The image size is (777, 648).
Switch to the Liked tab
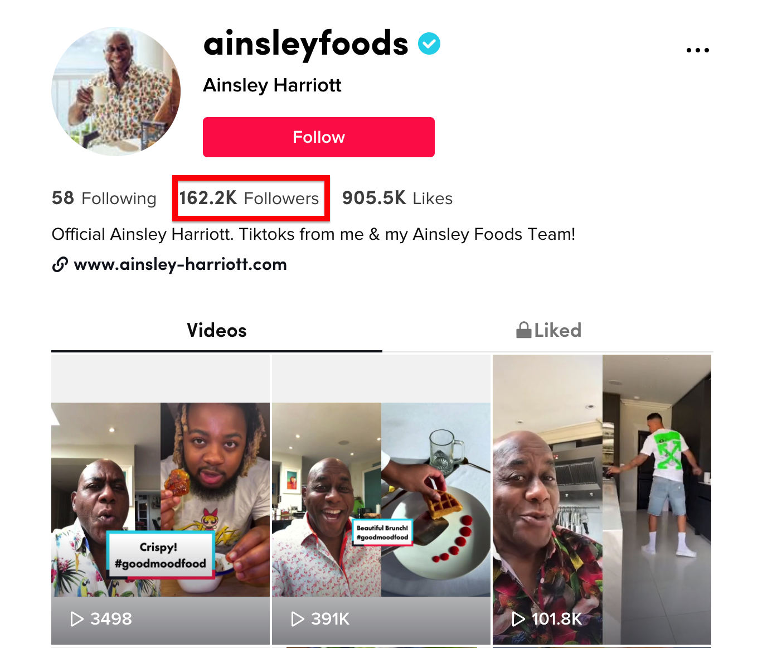coord(548,330)
